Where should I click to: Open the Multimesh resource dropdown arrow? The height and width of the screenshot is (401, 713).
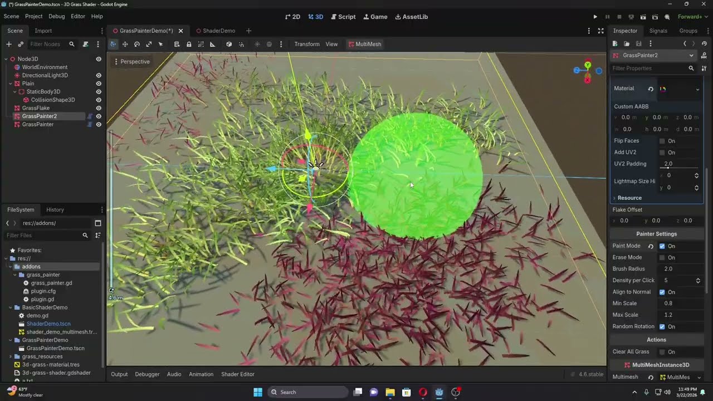tap(699, 377)
